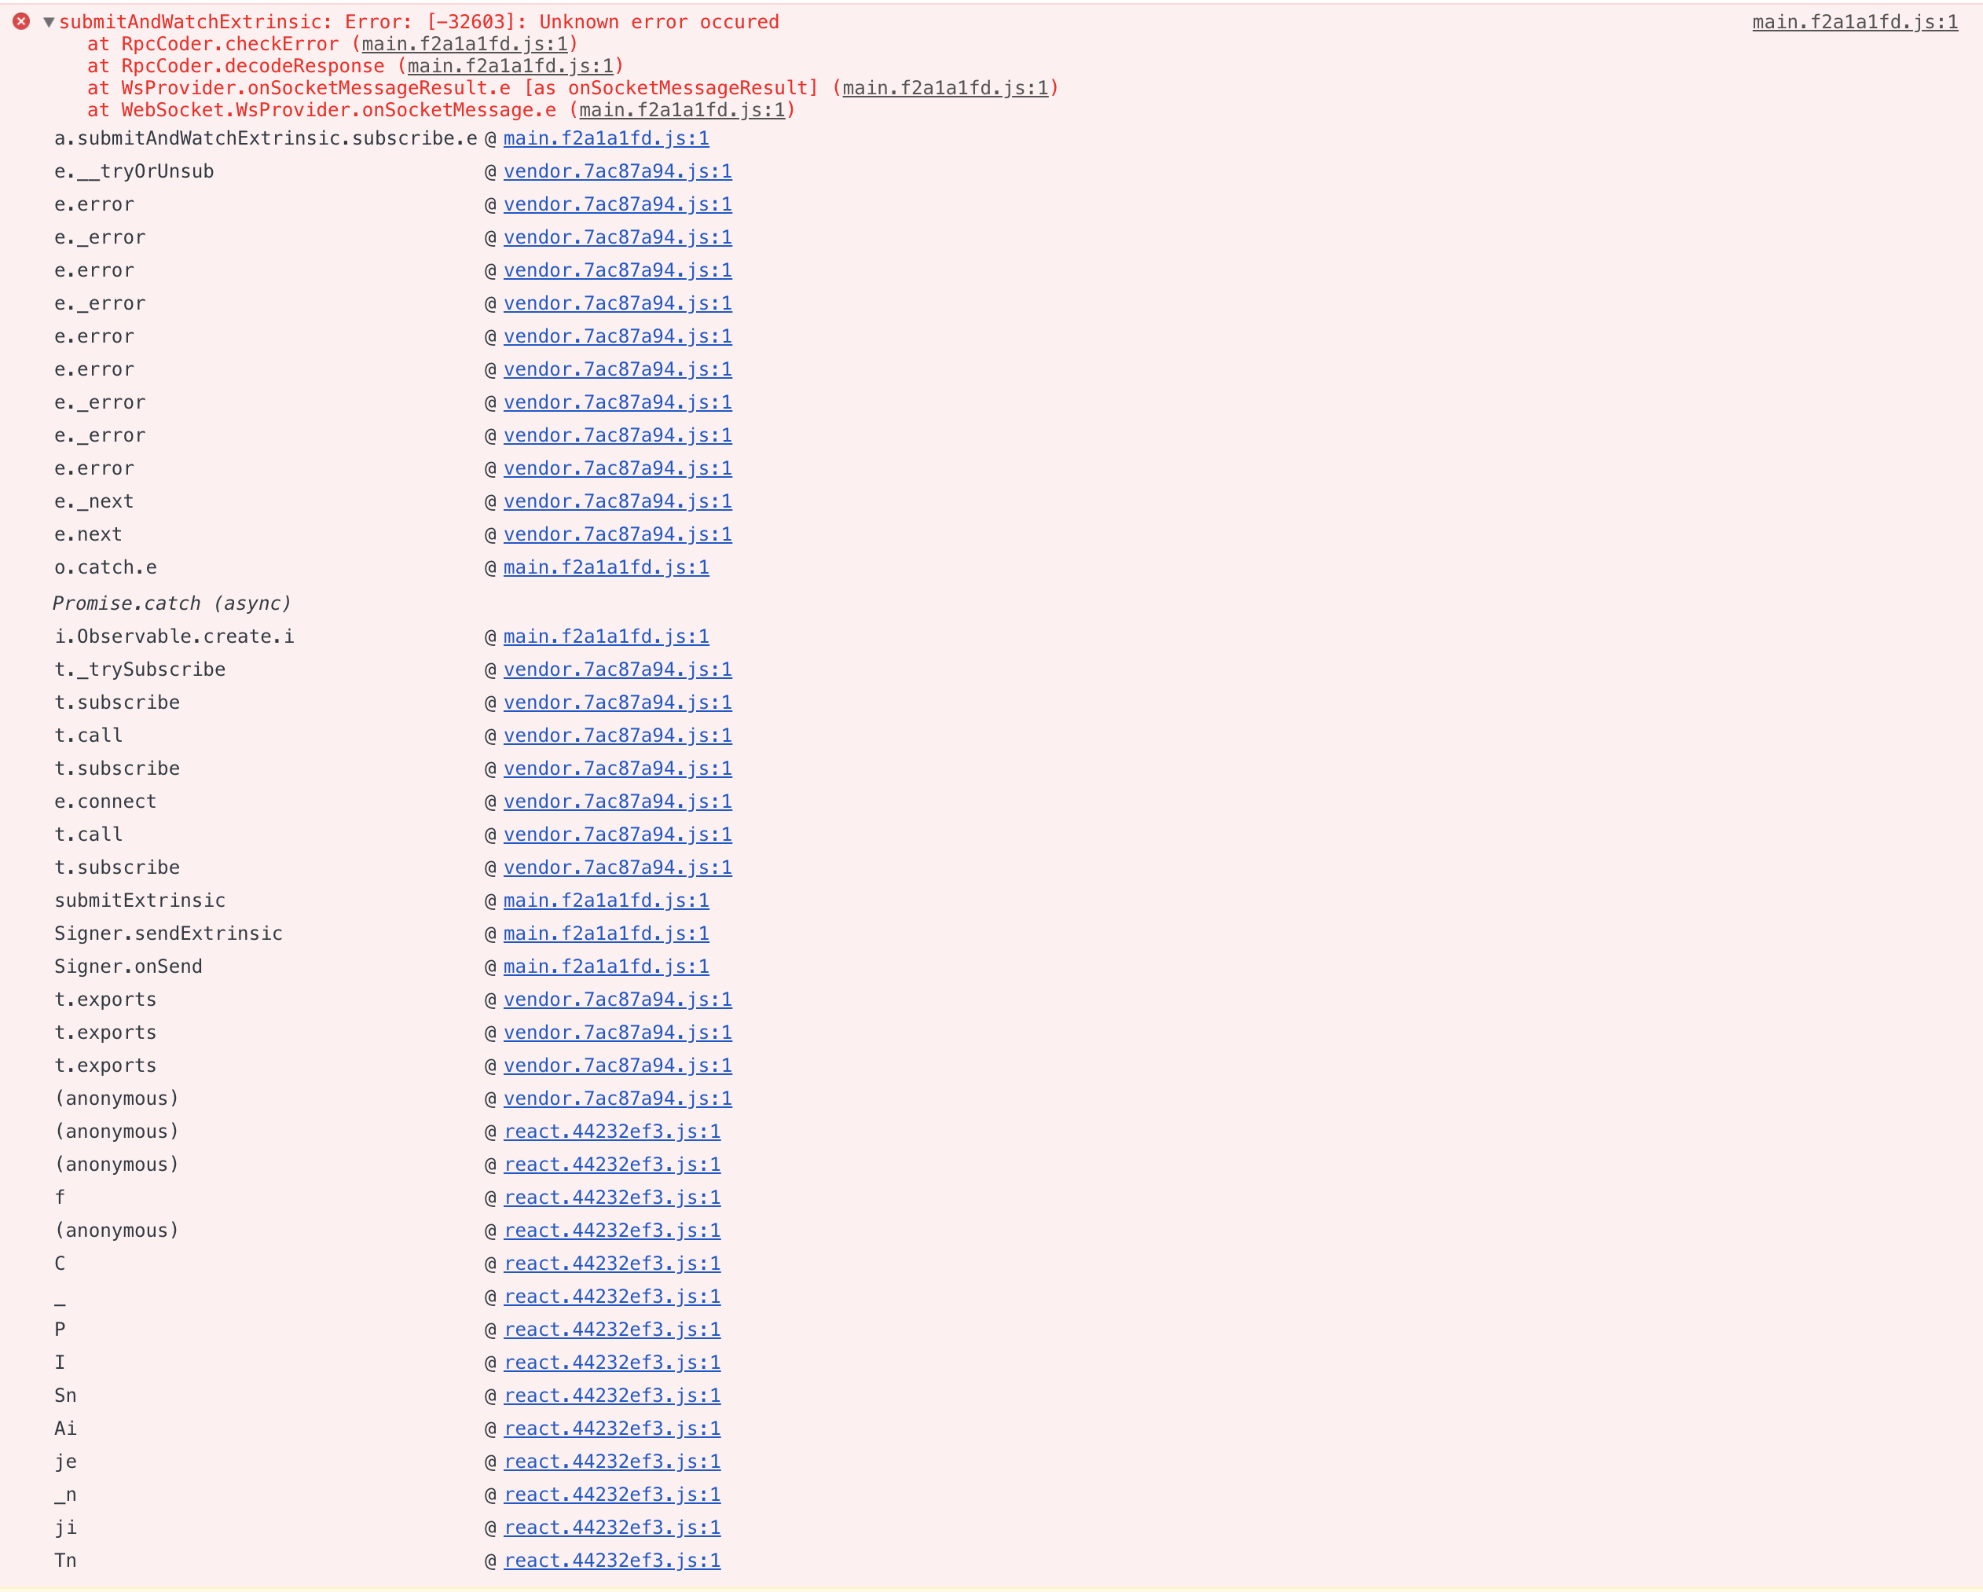Open the react.44232ef3.js link for frame ji
1983x1592 pixels.
click(x=613, y=1528)
